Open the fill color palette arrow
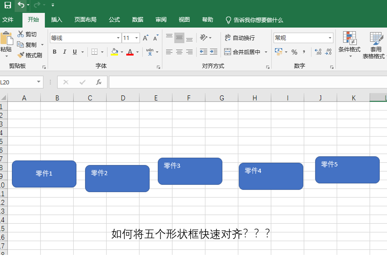The height and width of the screenshot is (260, 387). click(x=122, y=52)
